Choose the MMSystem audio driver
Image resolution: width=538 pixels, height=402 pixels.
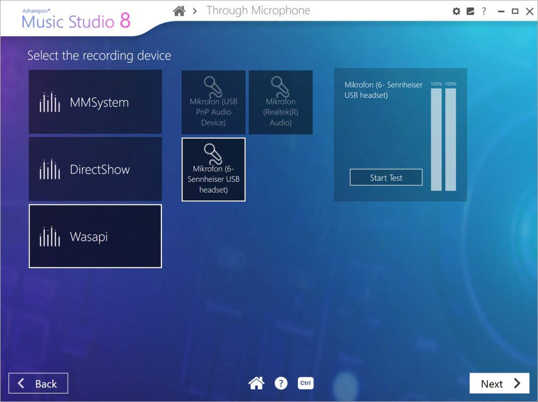click(95, 102)
